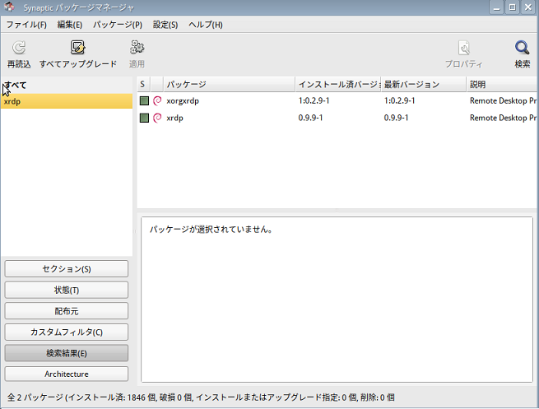
Task: Click latest version 1:0.2.9-1 cell
Action: [x=399, y=100]
